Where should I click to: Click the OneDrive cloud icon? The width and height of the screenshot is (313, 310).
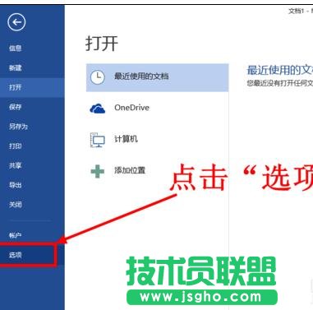tap(98, 109)
